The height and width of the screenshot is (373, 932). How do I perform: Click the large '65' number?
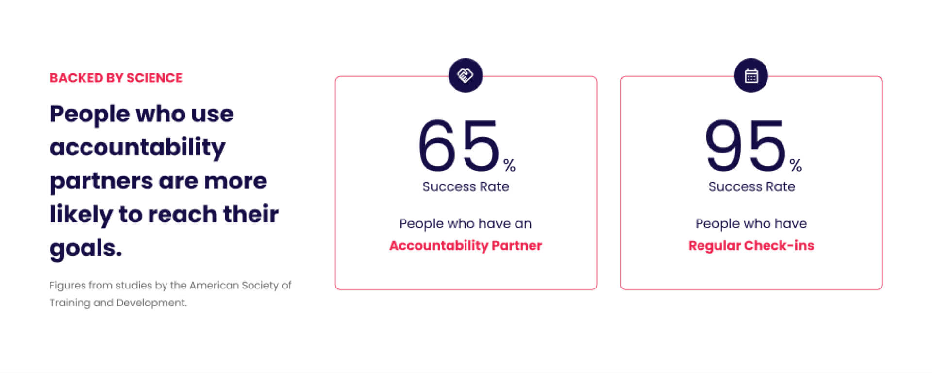coord(459,146)
